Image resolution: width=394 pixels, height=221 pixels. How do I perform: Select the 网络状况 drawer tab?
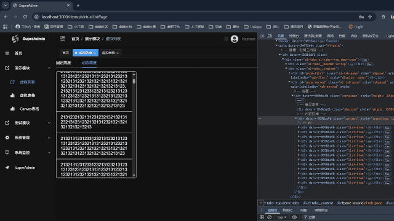321,210
